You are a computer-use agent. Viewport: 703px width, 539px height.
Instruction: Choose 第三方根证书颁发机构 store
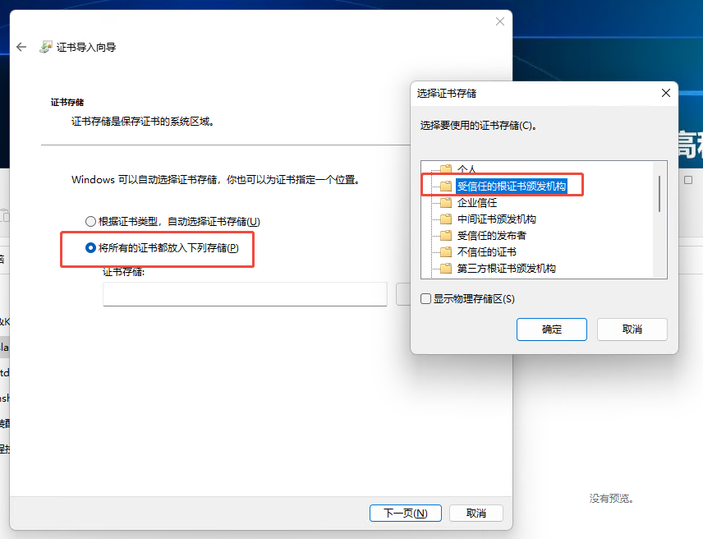(x=506, y=269)
